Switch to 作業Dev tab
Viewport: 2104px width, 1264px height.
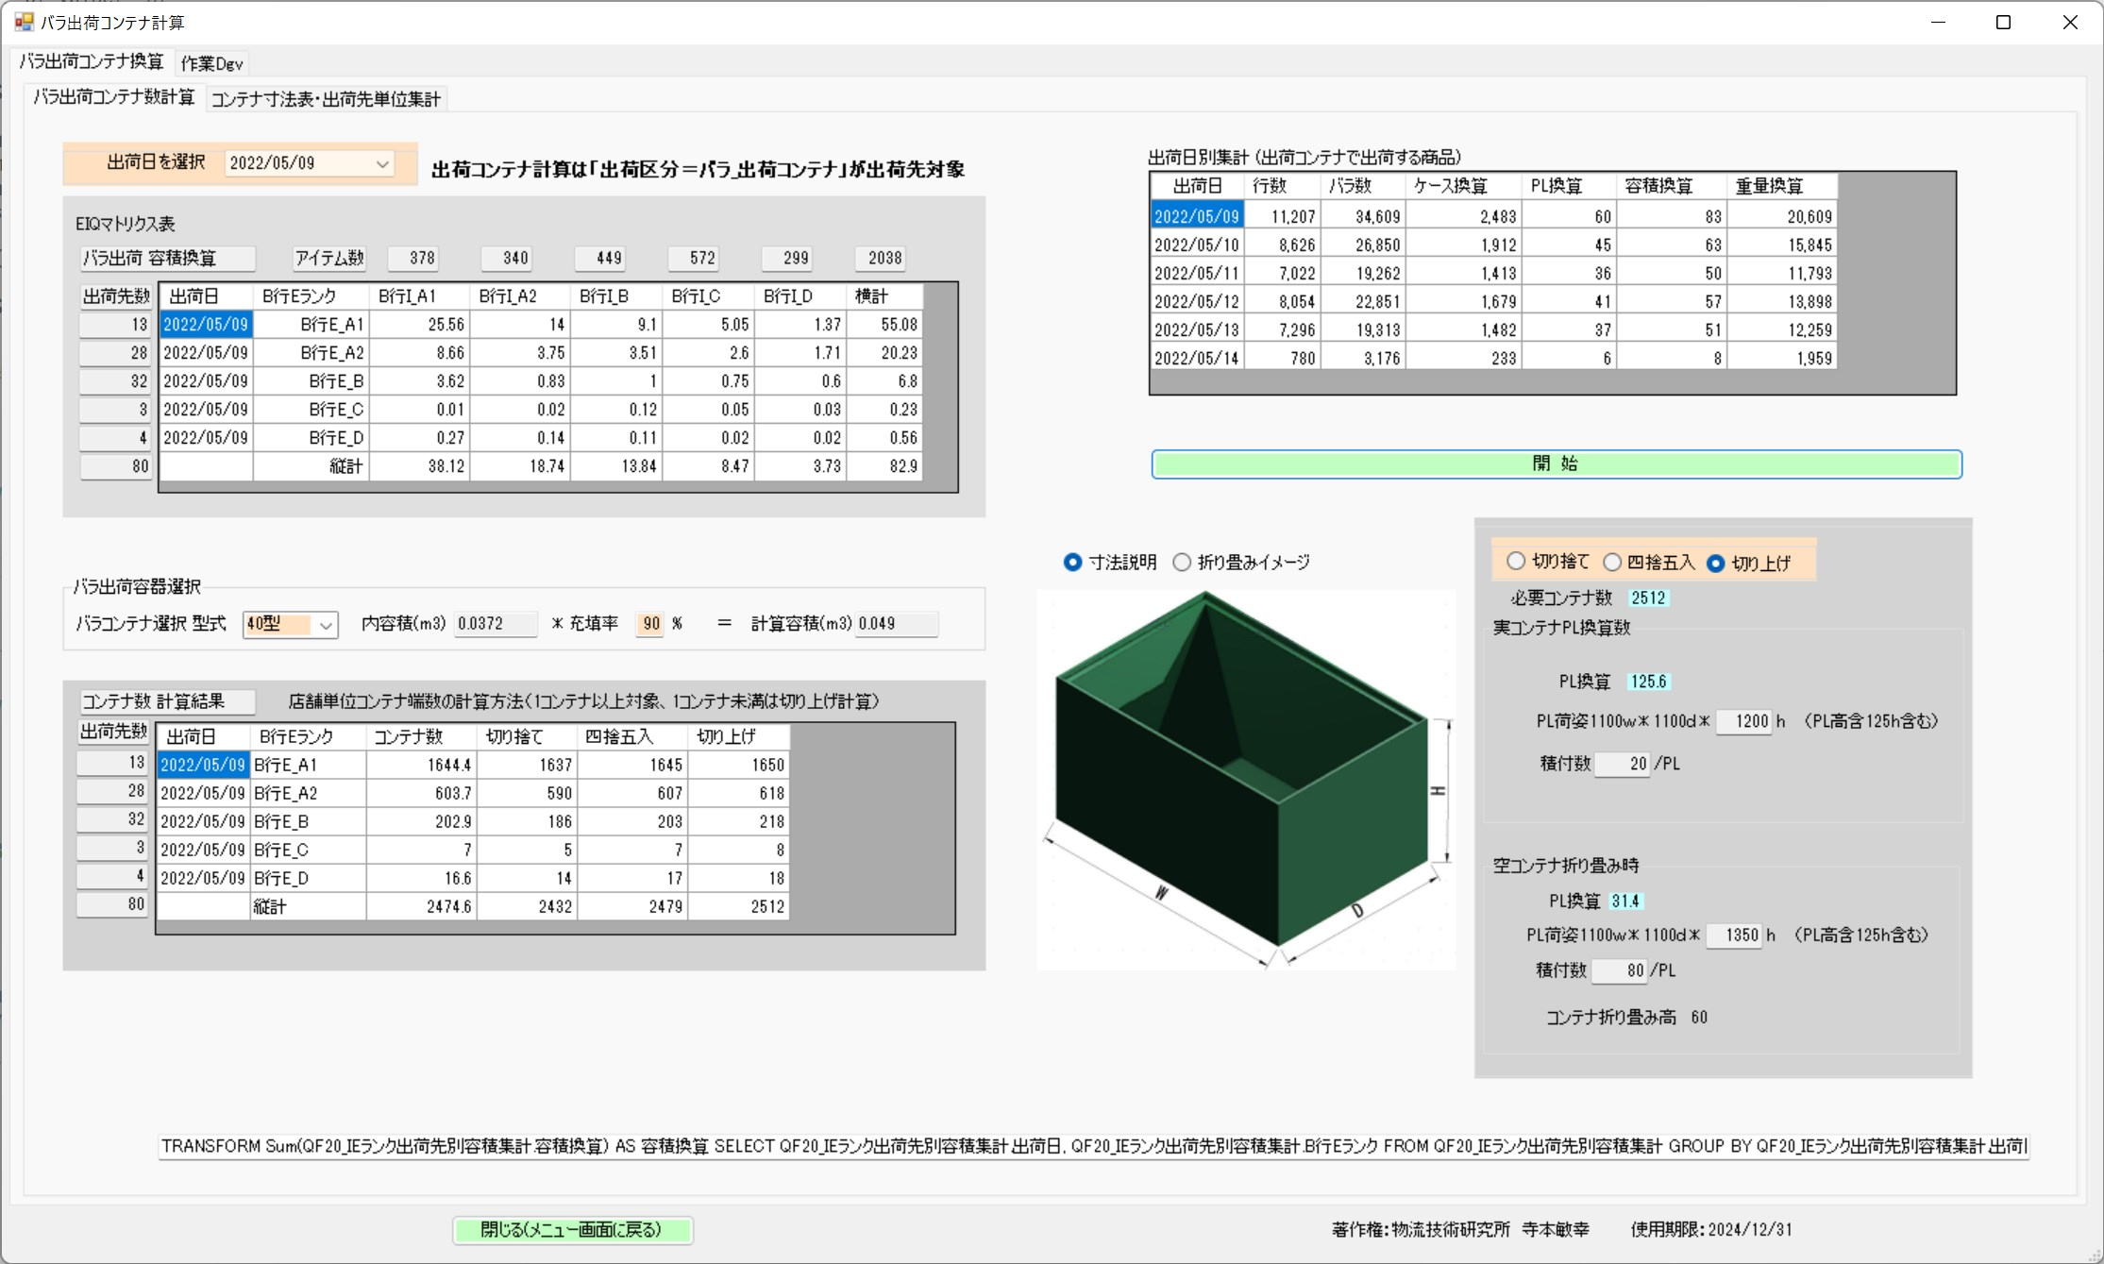(x=211, y=63)
